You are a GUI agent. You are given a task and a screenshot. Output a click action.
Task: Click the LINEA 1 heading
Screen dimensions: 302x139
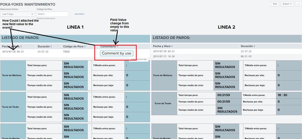(x=75, y=27)
